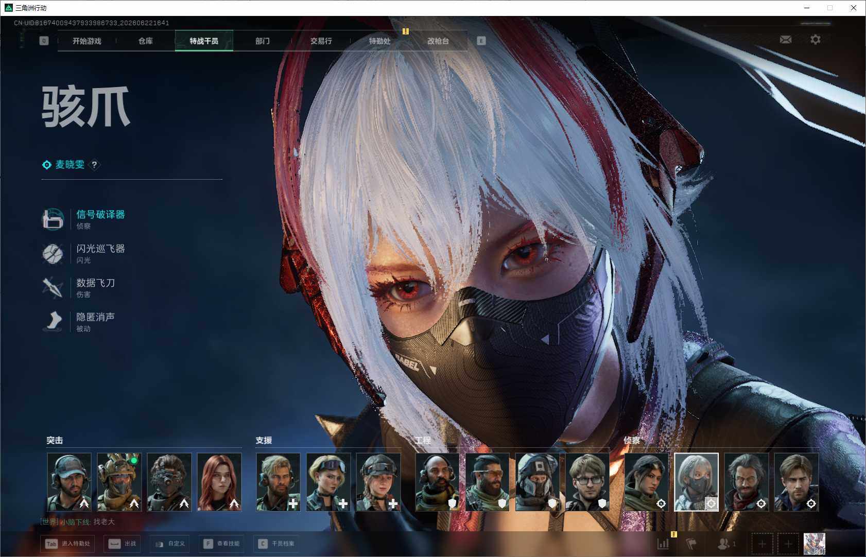The width and height of the screenshot is (866, 557).
Task: Open the squad members icon showing 1
Action: coord(726,544)
